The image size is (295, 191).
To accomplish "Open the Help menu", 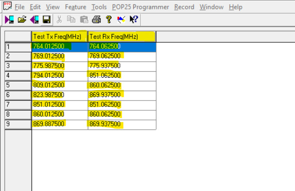I will coord(236,7).
